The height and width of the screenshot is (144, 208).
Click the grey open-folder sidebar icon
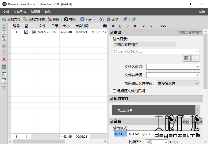[4, 88]
